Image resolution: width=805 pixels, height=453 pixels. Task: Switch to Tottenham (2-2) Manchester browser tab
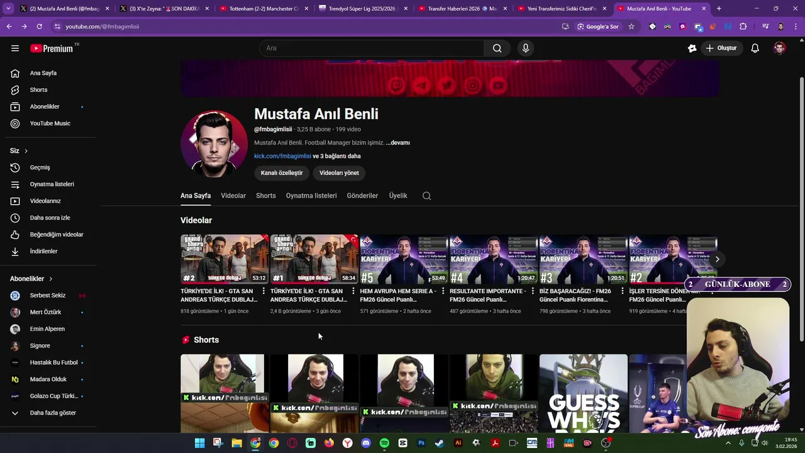[x=263, y=9]
